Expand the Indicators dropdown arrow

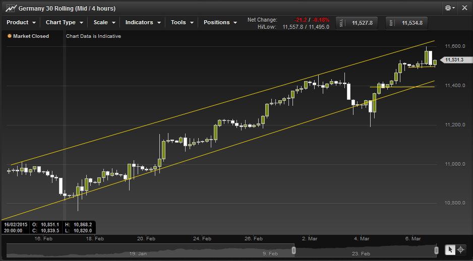pos(159,23)
